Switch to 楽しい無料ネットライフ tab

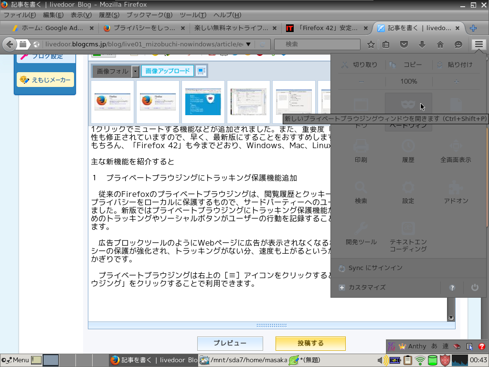(231, 28)
